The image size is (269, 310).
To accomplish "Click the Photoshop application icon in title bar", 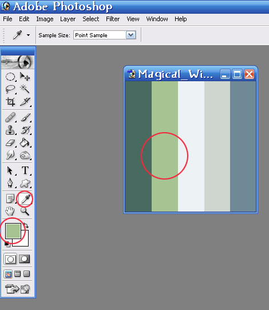I will (x=6, y=6).
